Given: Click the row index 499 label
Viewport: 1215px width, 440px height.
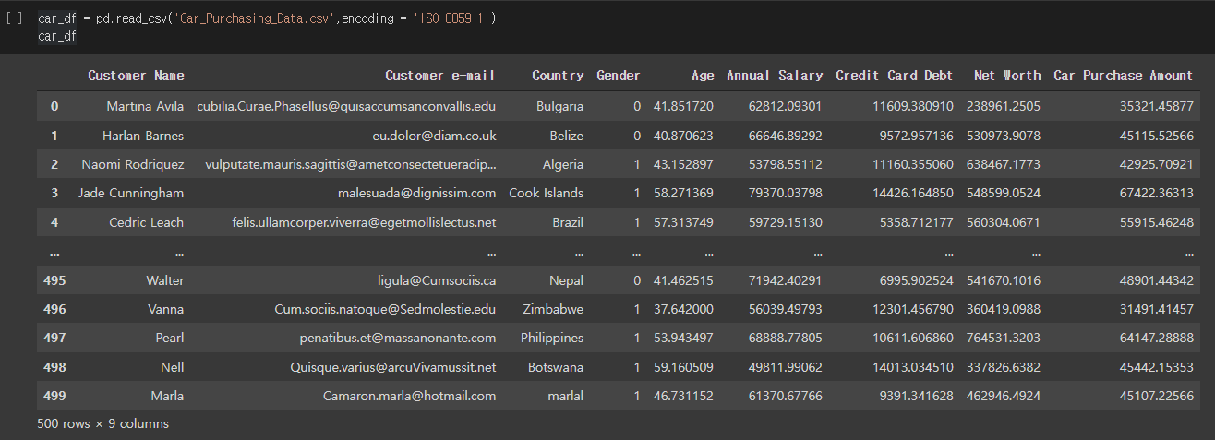Looking at the screenshot, I should [54, 396].
